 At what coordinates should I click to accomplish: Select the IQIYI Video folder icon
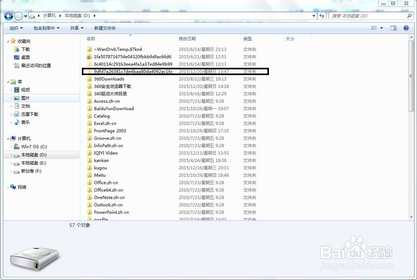click(x=89, y=153)
